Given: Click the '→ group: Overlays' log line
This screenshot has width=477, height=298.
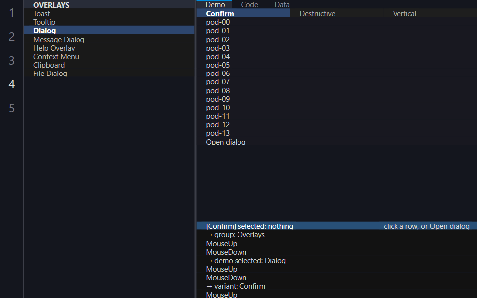Looking at the screenshot, I should pyautogui.click(x=235, y=235).
